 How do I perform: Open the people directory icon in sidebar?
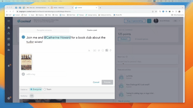[x=9, y=50]
